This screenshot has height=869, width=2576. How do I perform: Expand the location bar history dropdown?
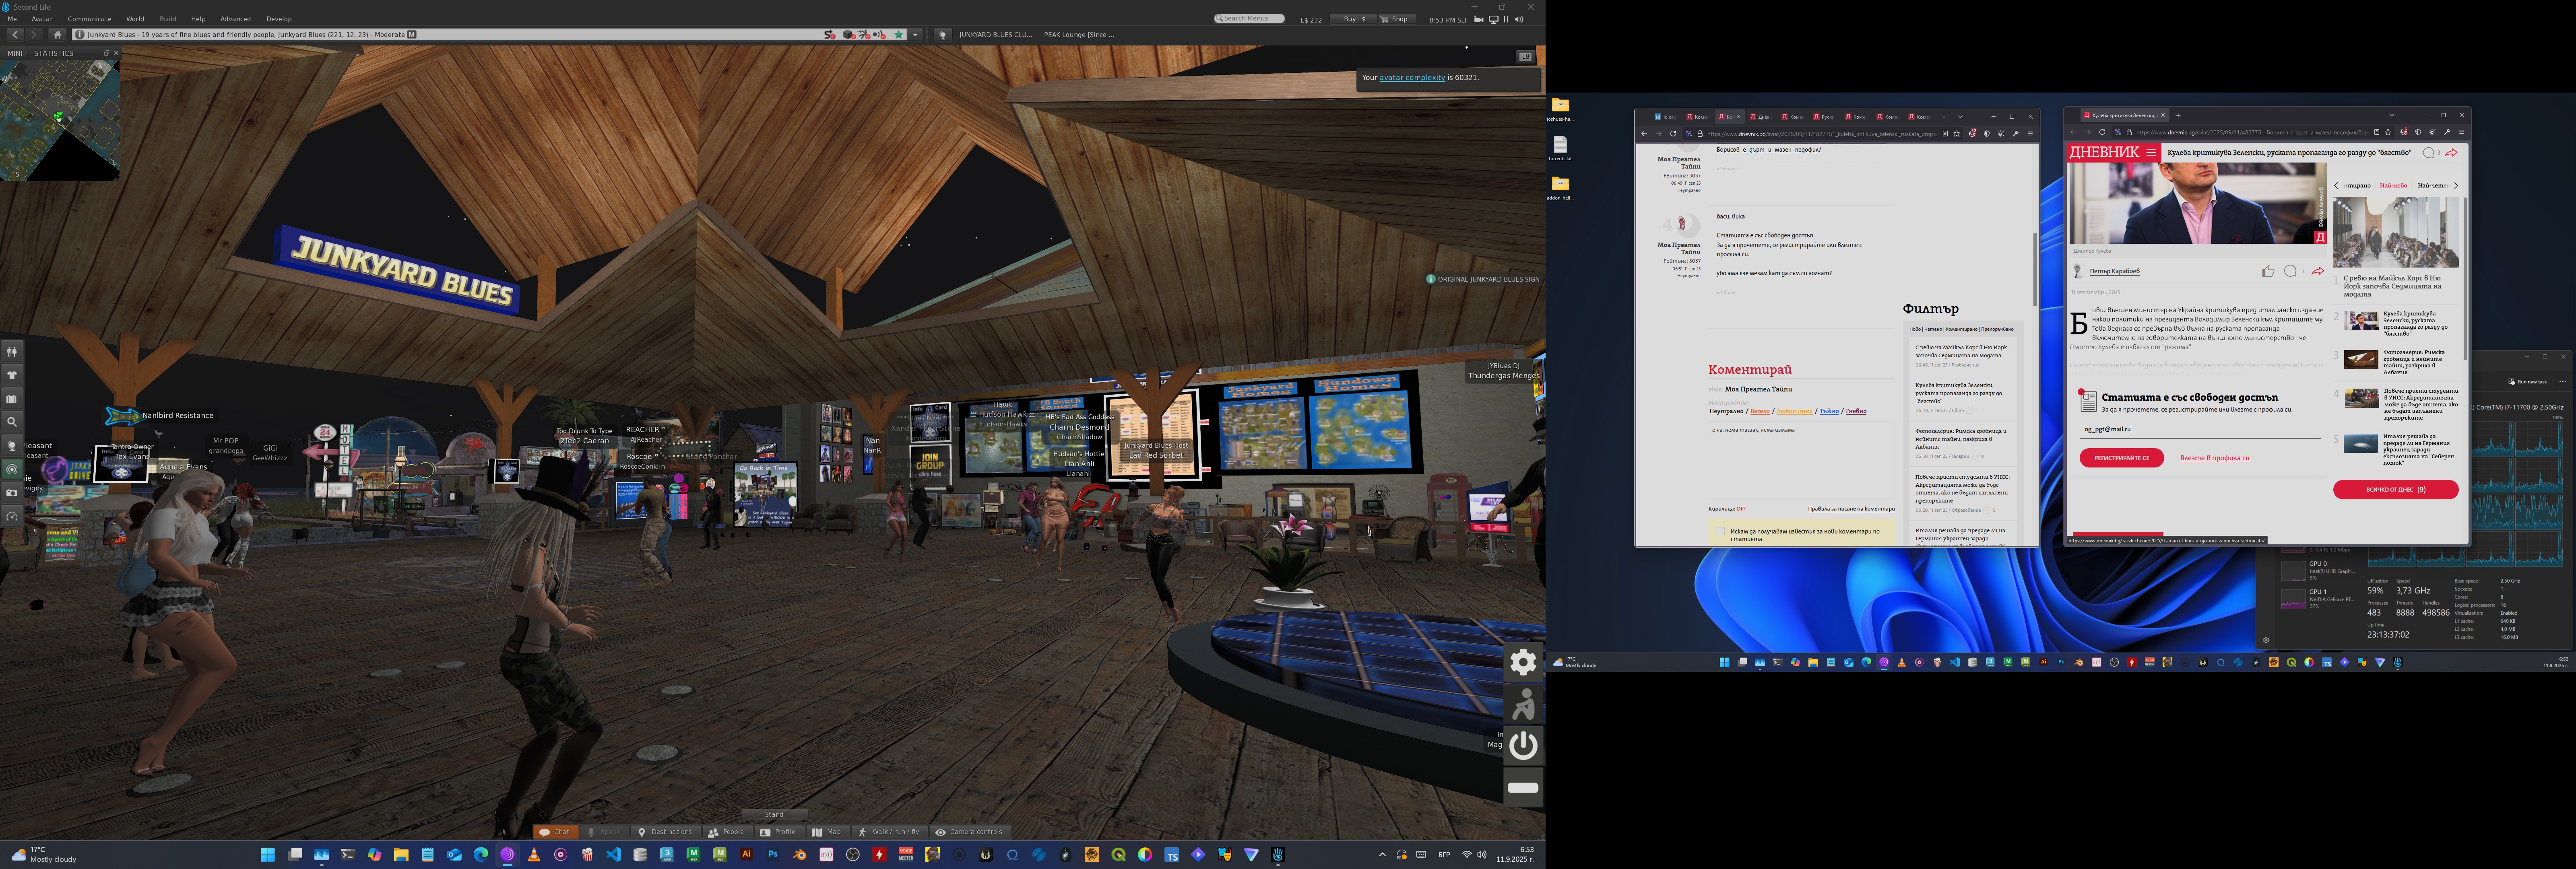(915, 35)
